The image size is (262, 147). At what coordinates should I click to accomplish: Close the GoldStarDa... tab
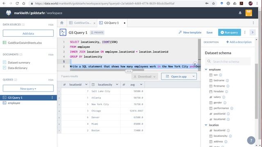95,23
